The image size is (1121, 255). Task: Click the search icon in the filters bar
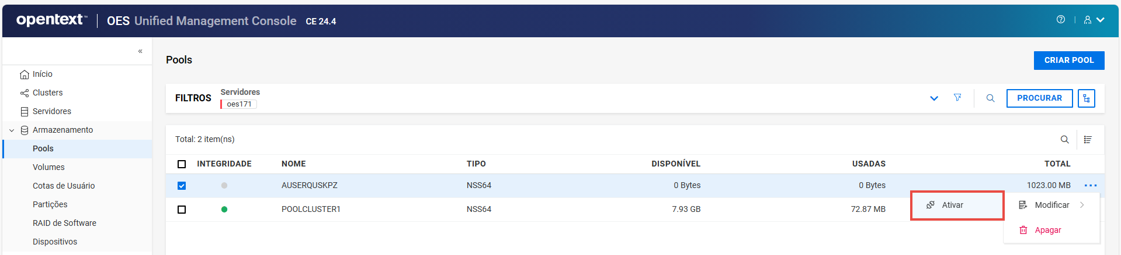(x=990, y=98)
